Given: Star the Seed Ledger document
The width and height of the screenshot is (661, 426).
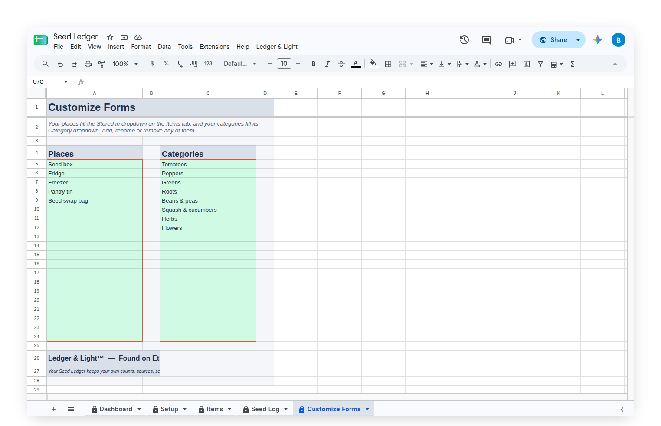Looking at the screenshot, I should pos(110,37).
